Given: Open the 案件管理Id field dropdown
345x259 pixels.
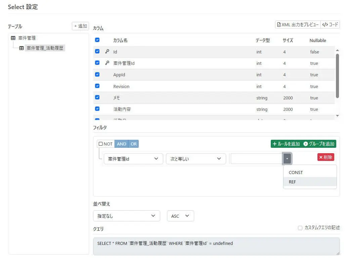Looking at the screenshot, I should (x=133, y=159).
